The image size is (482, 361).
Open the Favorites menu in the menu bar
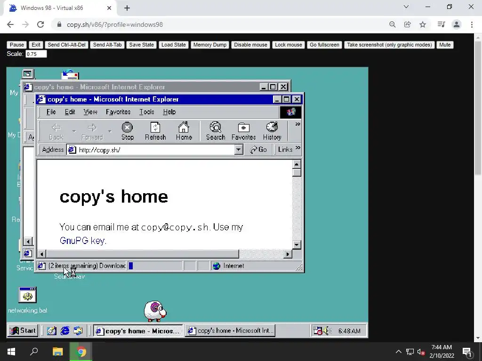point(118,112)
